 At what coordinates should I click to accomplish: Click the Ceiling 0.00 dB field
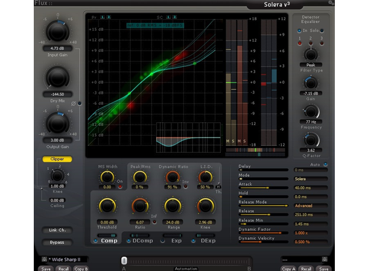tap(57, 201)
